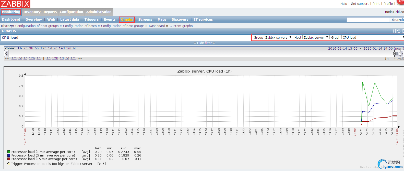Set zoom to 14d
This screenshot has width=404, height=171.
tap(62, 48)
